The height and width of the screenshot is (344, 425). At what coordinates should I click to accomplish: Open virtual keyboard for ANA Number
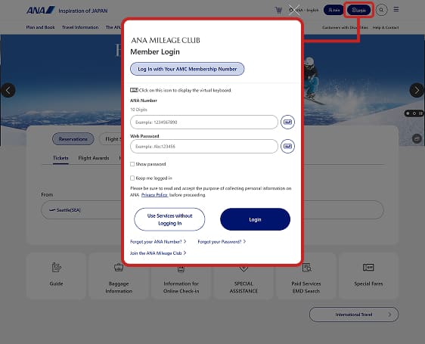coord(287,122)
